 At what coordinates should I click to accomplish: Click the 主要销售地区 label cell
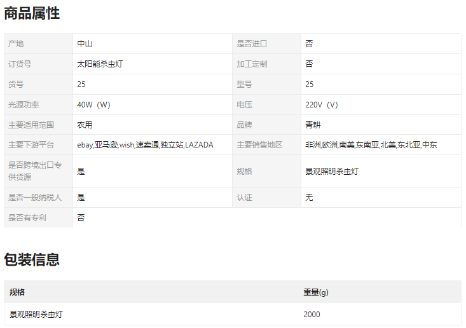(259, 145)
